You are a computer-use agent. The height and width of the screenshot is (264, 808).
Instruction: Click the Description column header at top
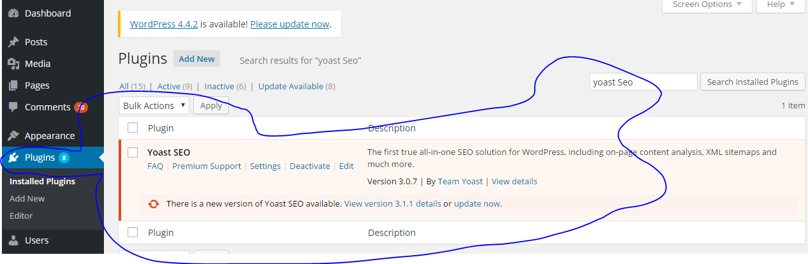coord(392,128)
